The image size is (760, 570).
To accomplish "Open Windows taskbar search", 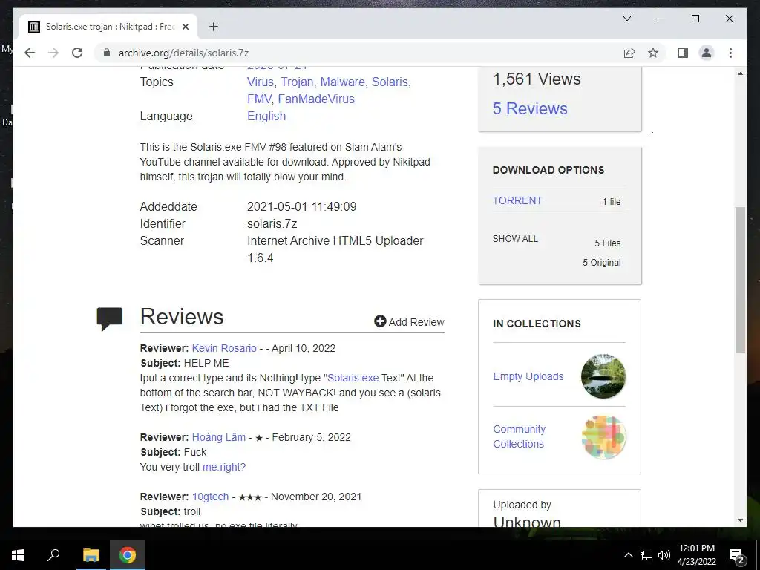I will pos(53,555).
